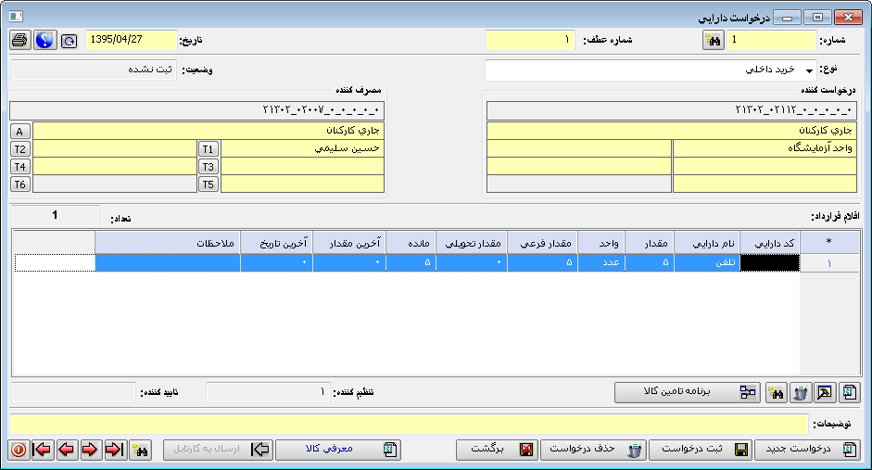The height and width of the screenshot is (470, 872).
Task: Click the trash icon below the items grid
Action: [800, 393]
